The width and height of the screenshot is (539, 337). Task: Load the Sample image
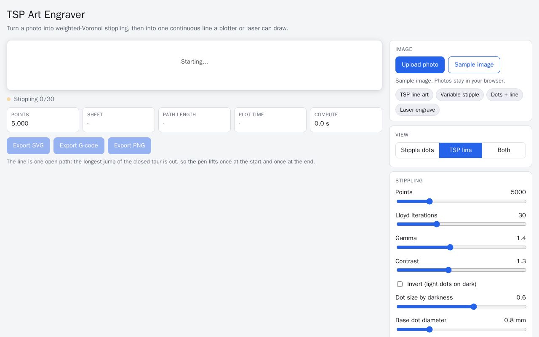coord(474,65)
